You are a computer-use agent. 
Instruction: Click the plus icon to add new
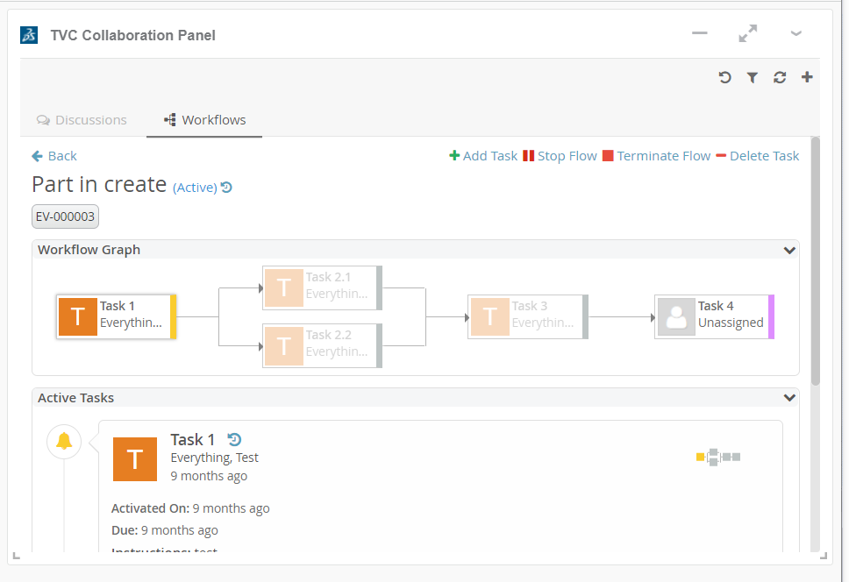point(807,77)
